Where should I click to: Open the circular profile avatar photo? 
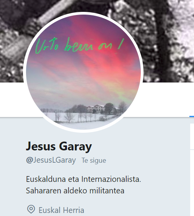click(x=83, y=72)
